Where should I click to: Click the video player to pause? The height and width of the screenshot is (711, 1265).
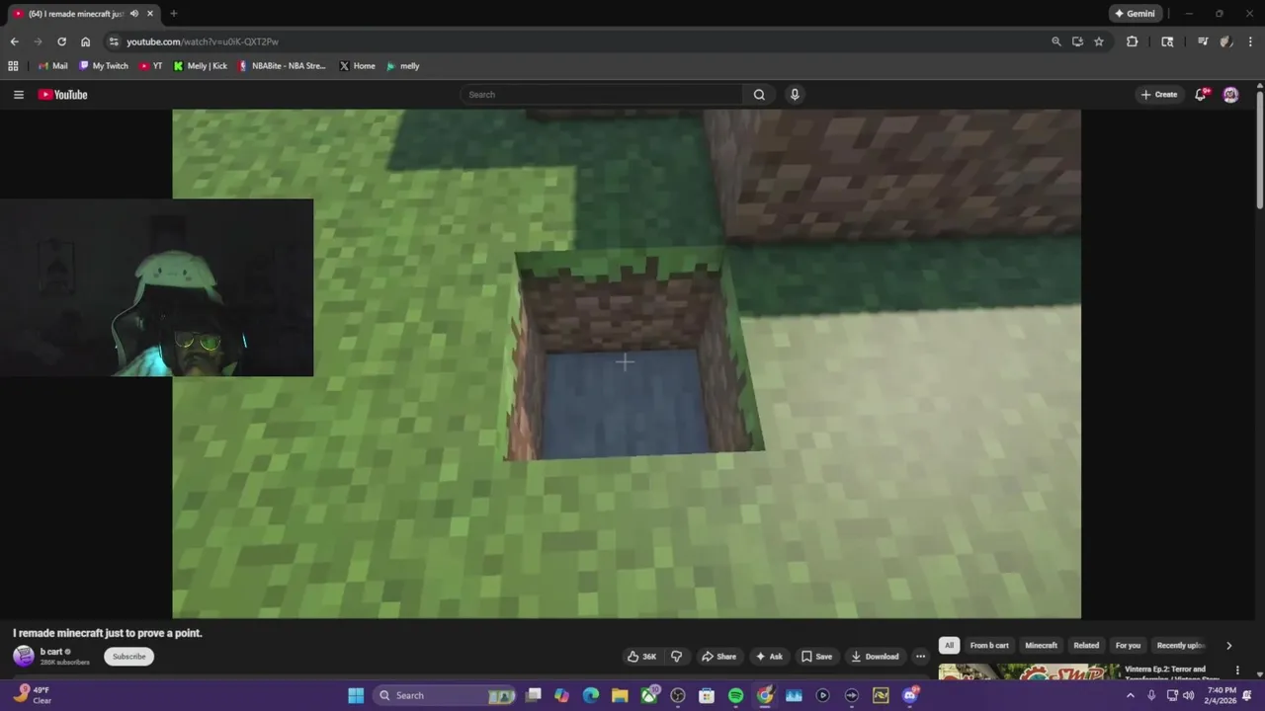627,363
